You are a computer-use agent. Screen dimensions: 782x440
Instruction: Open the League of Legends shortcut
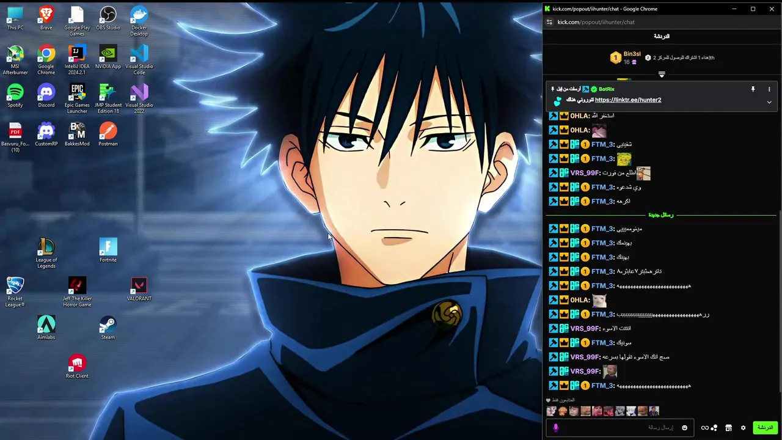click(46, 253)
